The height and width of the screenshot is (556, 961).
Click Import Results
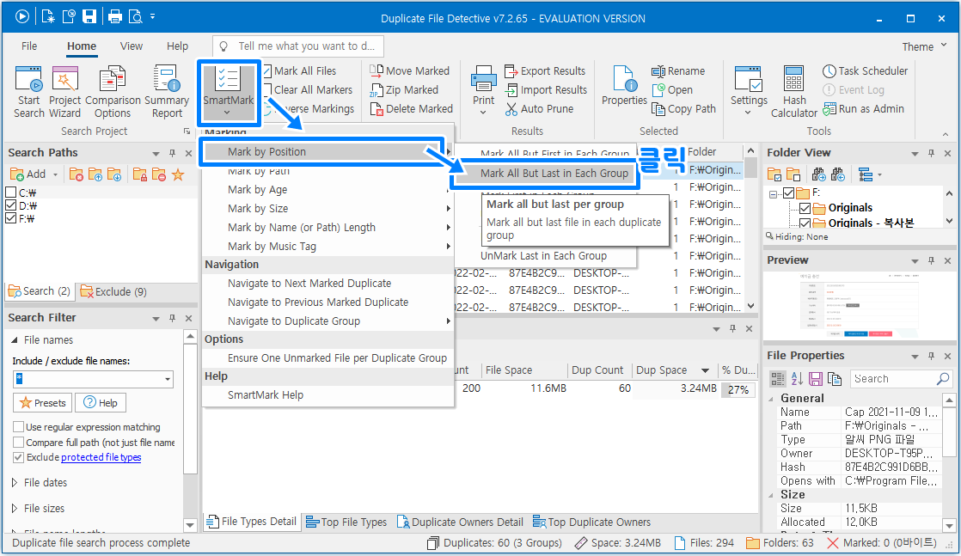(546, 89)
